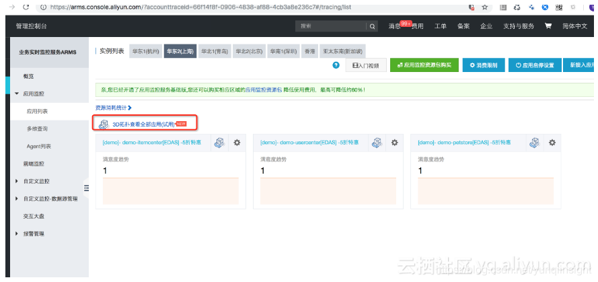This screenshot has width=598, height=282.
Task: Open demo-petstore[EDAS] application link
Action: [464, 143]
